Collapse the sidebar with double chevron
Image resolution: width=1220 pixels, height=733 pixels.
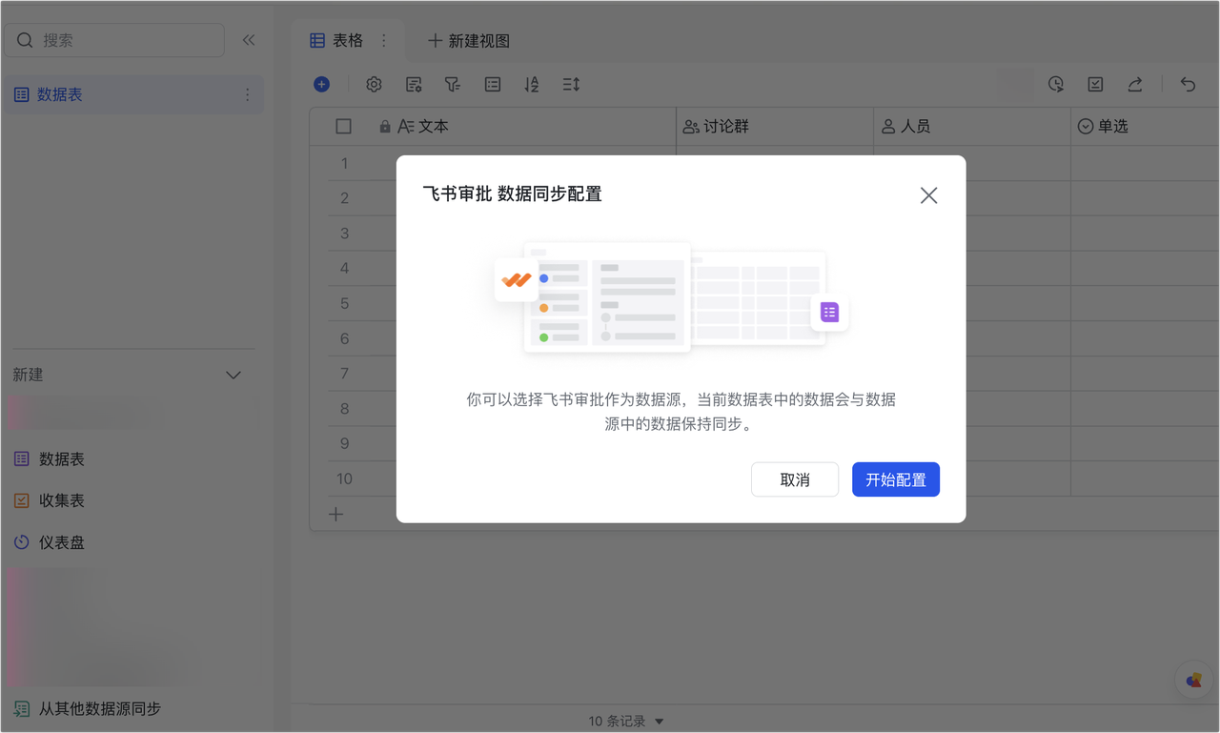(x=249, y=40)
